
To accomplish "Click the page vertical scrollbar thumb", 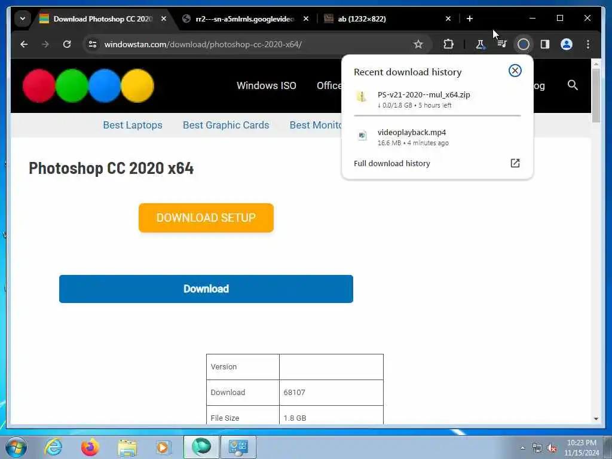I will coord(596,96).
